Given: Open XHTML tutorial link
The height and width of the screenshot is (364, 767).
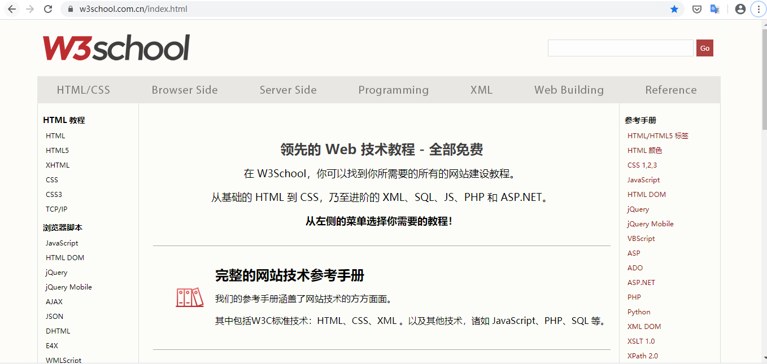Looking at the screenshot, I should [58, 165].
